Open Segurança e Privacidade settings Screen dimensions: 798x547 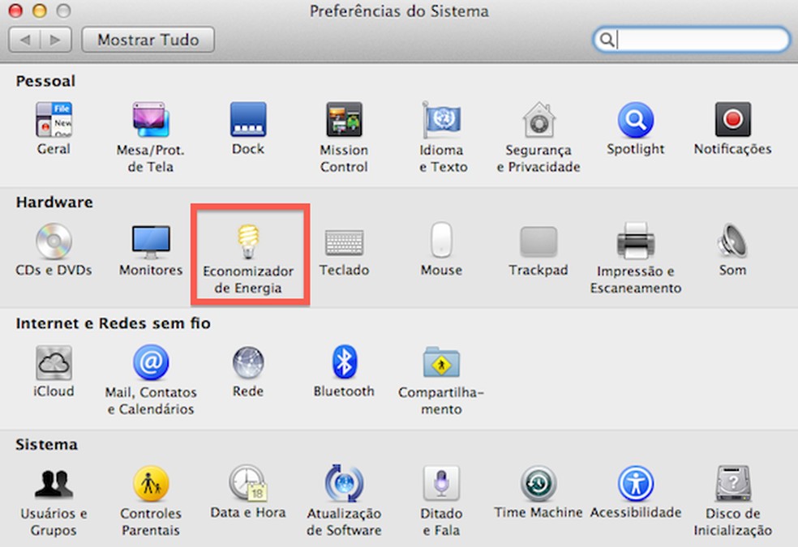point(538,122)
